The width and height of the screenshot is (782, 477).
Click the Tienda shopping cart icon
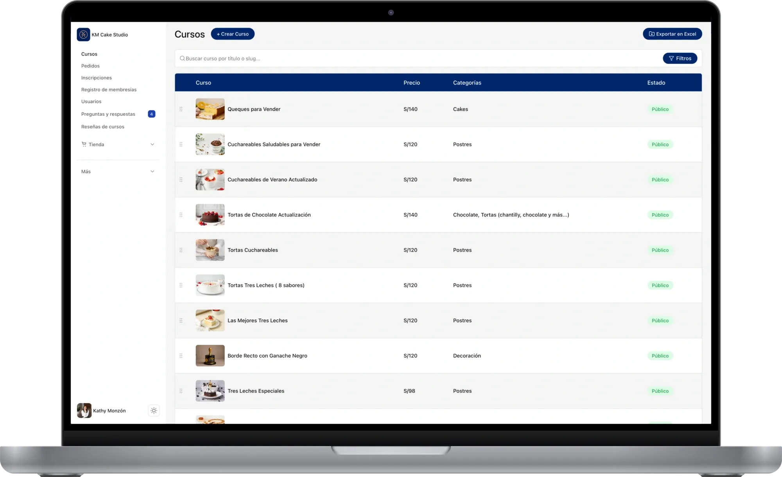pyautogui.click(x=84, y=144)
